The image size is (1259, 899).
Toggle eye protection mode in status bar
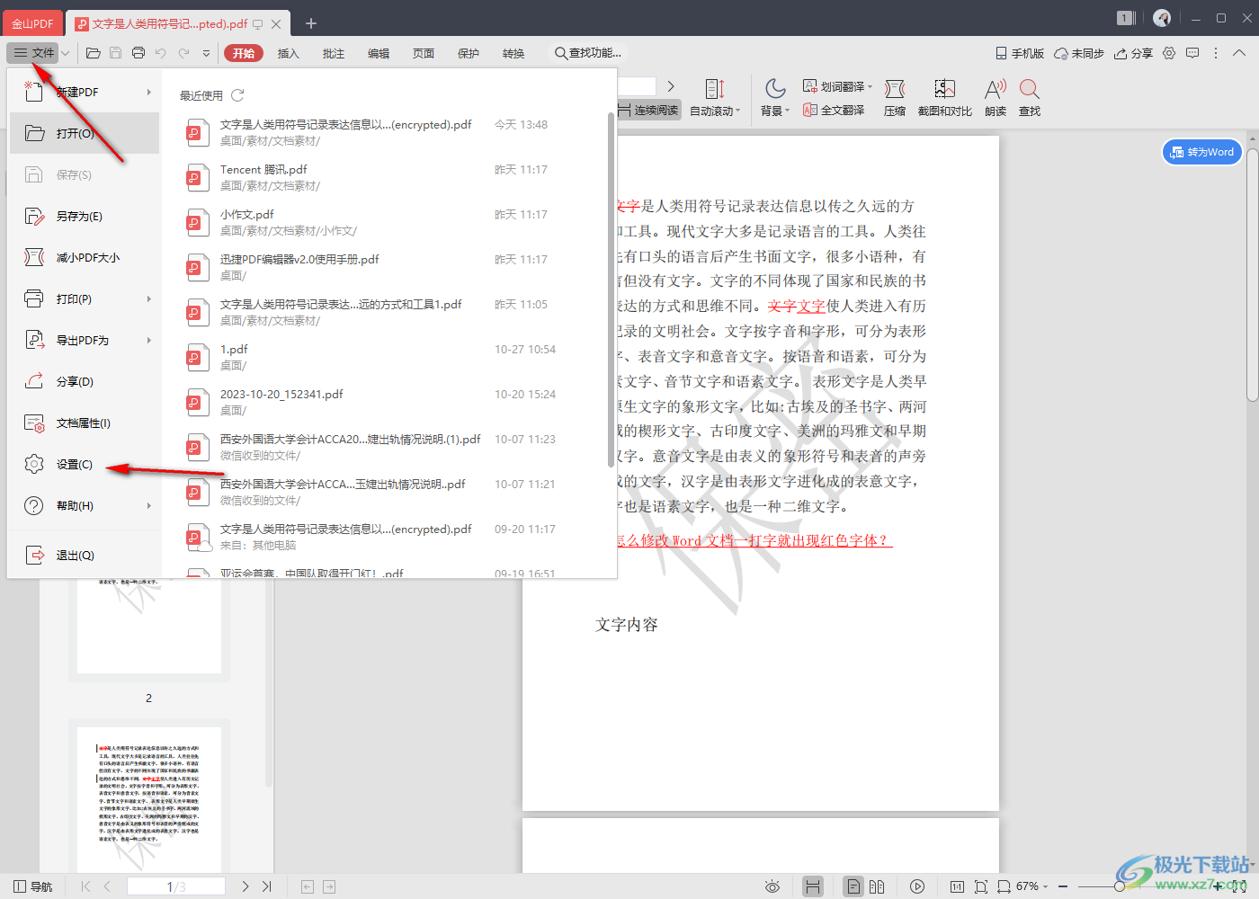click(772, 886)
